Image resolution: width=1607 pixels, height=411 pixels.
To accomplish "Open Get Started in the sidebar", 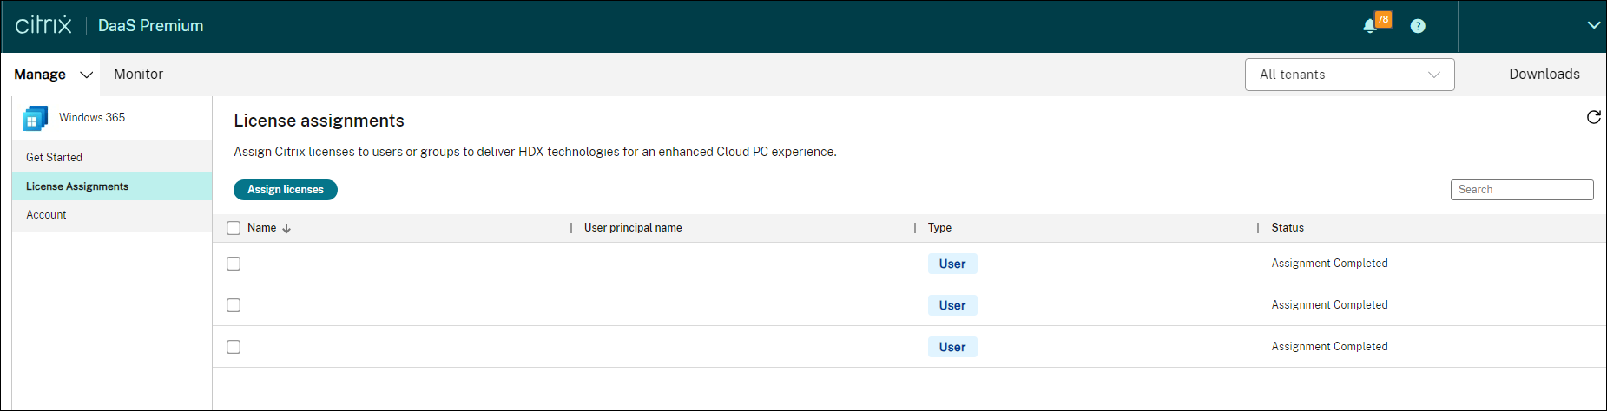I will [112, 157].
